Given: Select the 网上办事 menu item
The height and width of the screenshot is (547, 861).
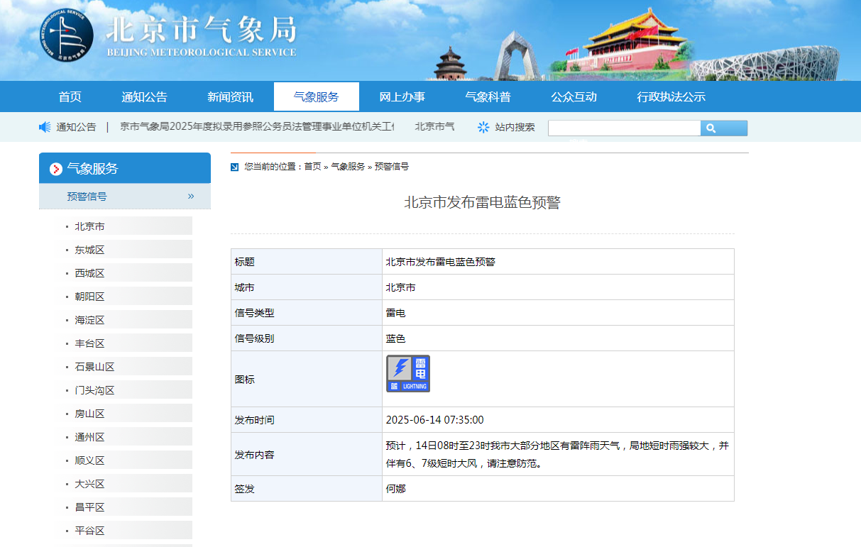Looking at the screenshot, I should coord(402,97).
